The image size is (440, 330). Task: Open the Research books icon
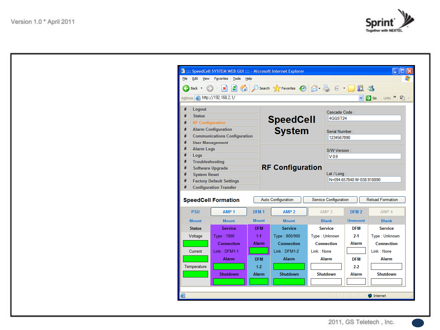361,88
